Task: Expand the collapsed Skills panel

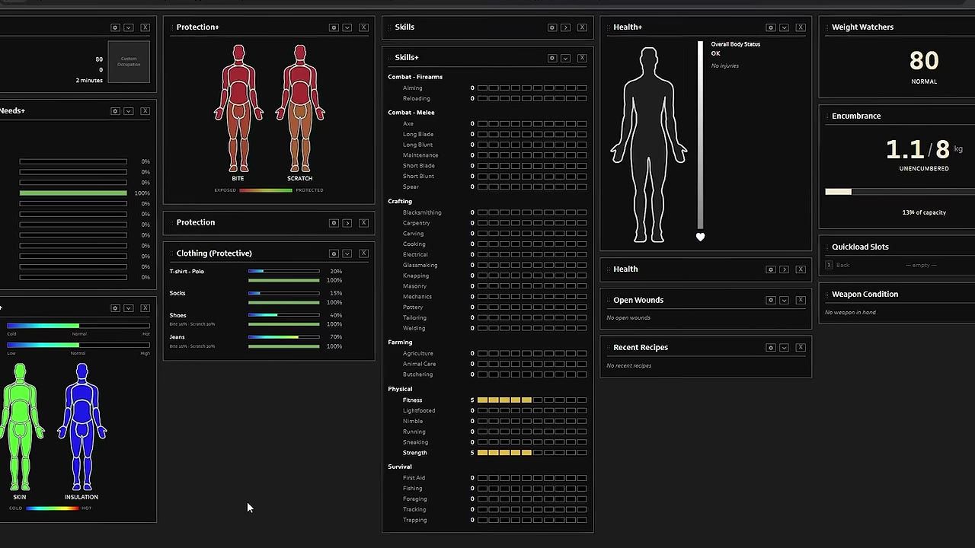Action: pyautogui.click(x=566, y=27)
